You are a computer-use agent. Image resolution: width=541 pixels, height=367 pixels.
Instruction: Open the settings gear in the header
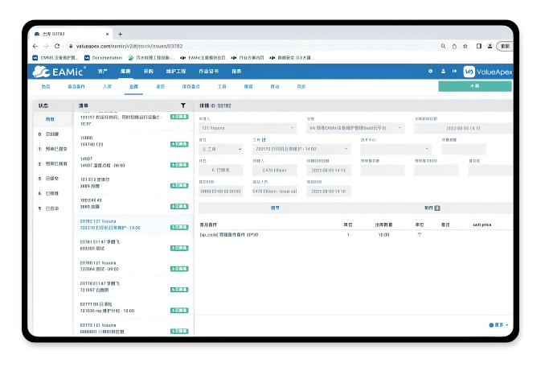point(430,72)
